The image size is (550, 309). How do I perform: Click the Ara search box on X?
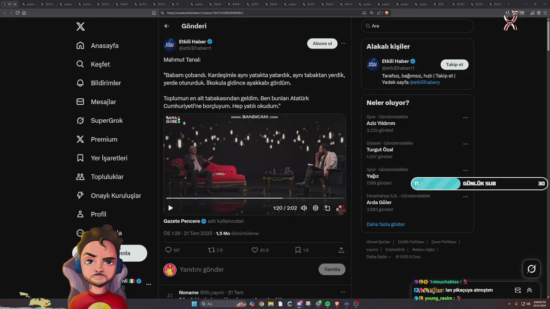[x=417, y=26]
